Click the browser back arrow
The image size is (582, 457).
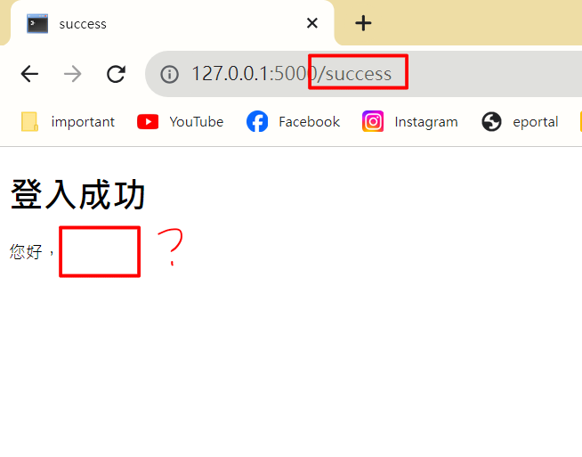click(29, 74)
